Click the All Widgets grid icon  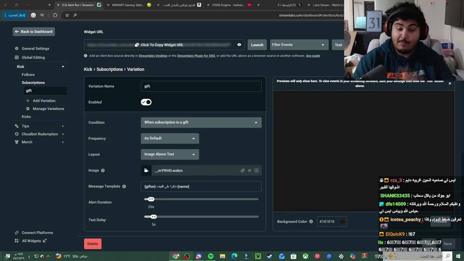click(x=17, y=241)
